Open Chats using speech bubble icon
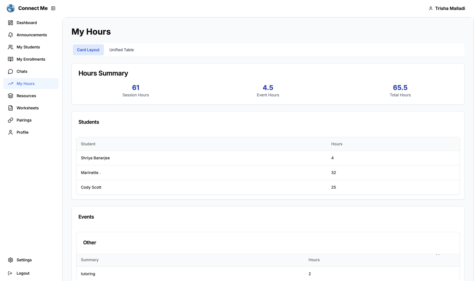Screen dimensions: 474x281 coord(10,71)
